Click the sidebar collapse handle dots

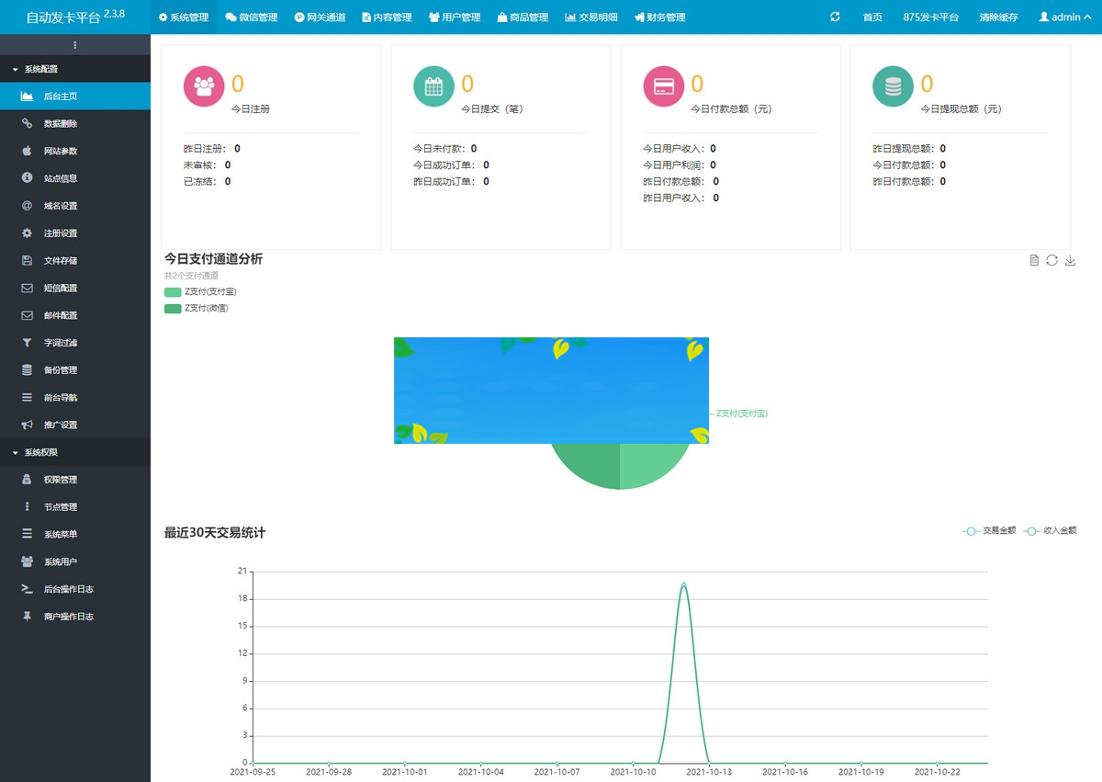(x=75, y=45)
